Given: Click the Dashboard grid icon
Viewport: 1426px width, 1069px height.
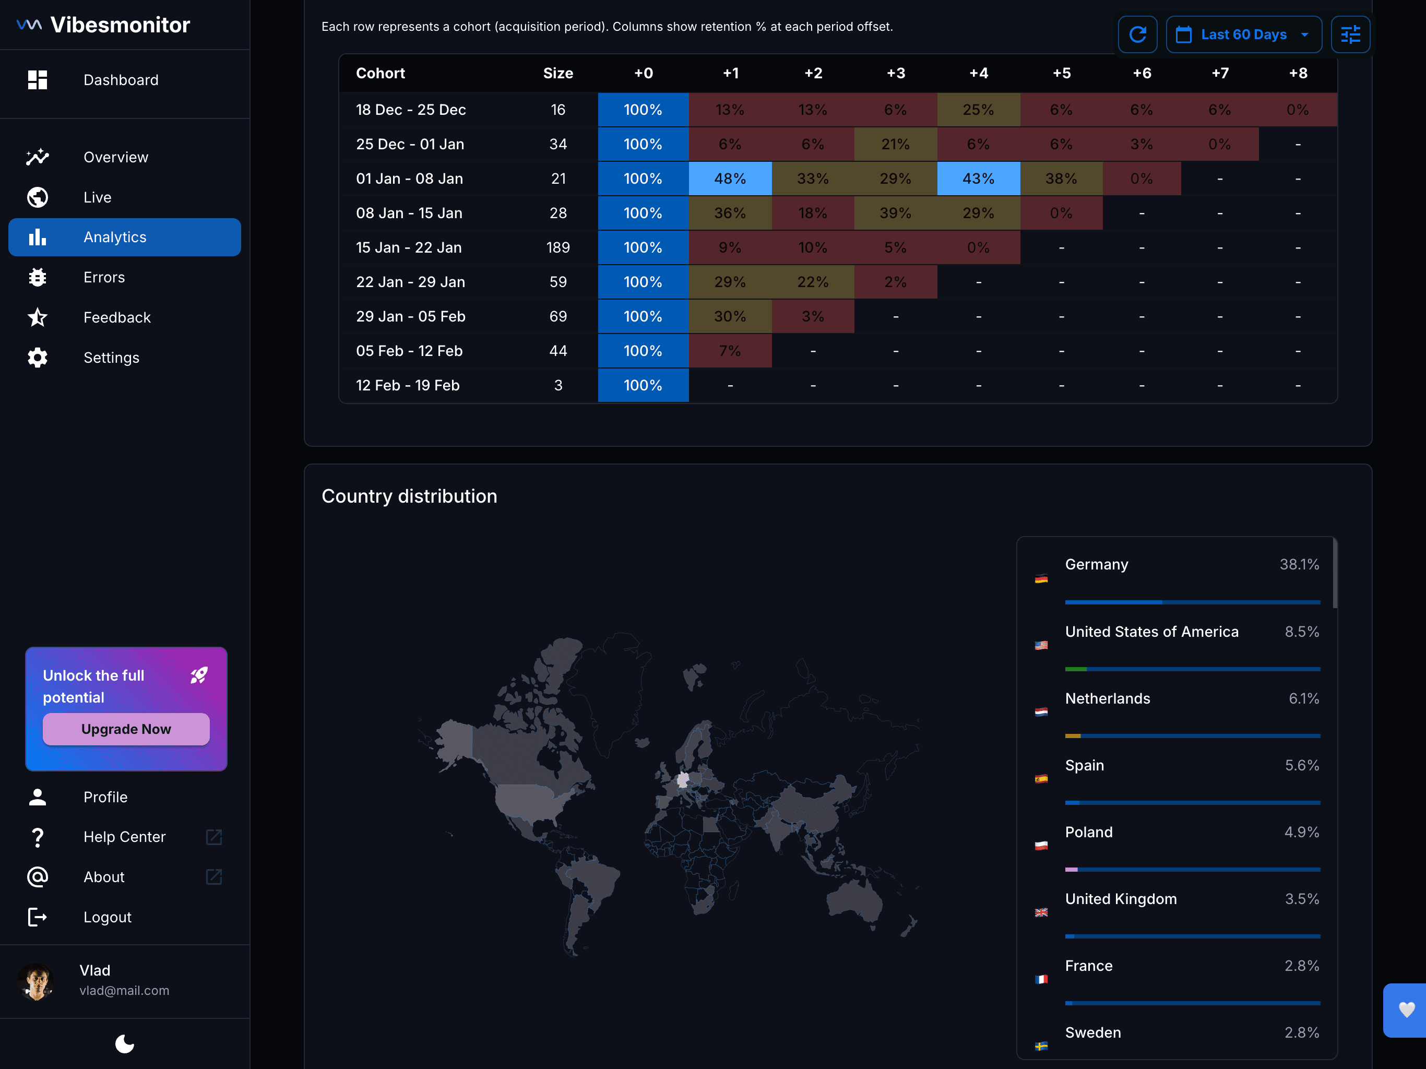Looking at the screenshot, I should click(38, 80).
